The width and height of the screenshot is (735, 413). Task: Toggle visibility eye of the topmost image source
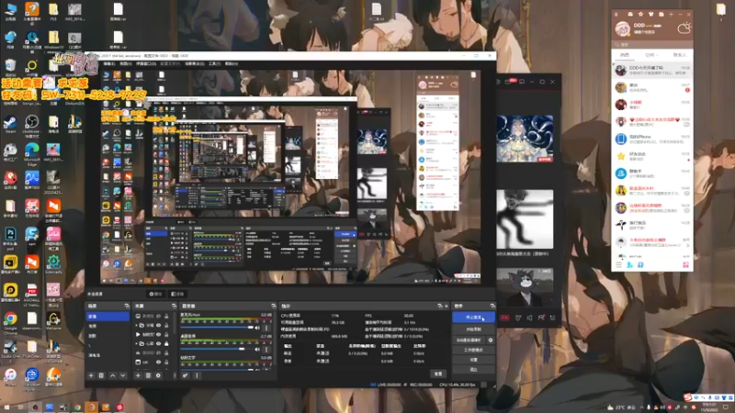pos(158,316)
